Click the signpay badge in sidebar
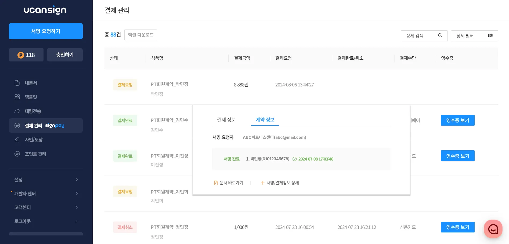509x244 pixels. [x=55, y=125]
